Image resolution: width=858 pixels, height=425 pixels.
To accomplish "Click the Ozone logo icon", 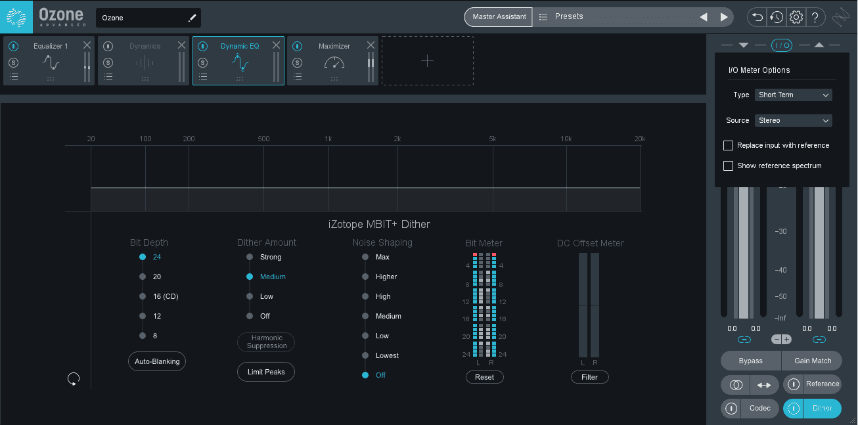I will tap(16, 17).
